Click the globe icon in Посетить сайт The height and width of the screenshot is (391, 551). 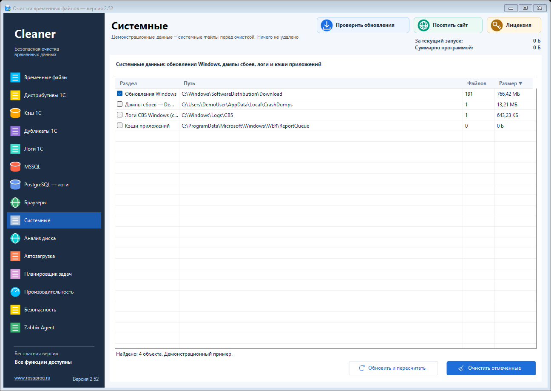423,25
